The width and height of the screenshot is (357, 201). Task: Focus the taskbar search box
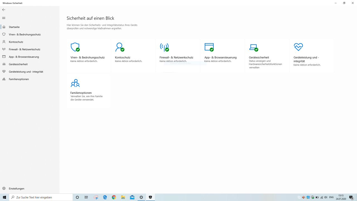point(41,197)
